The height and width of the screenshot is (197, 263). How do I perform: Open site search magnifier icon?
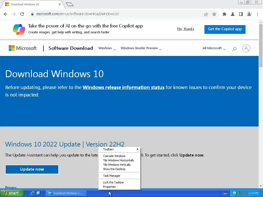click(234, 49)
